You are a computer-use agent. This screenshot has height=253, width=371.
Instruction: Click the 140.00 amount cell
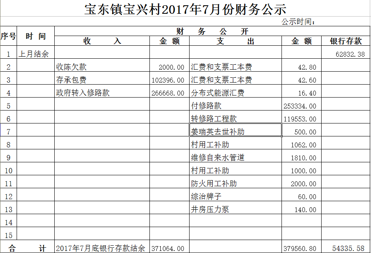[x=301, y=208]
